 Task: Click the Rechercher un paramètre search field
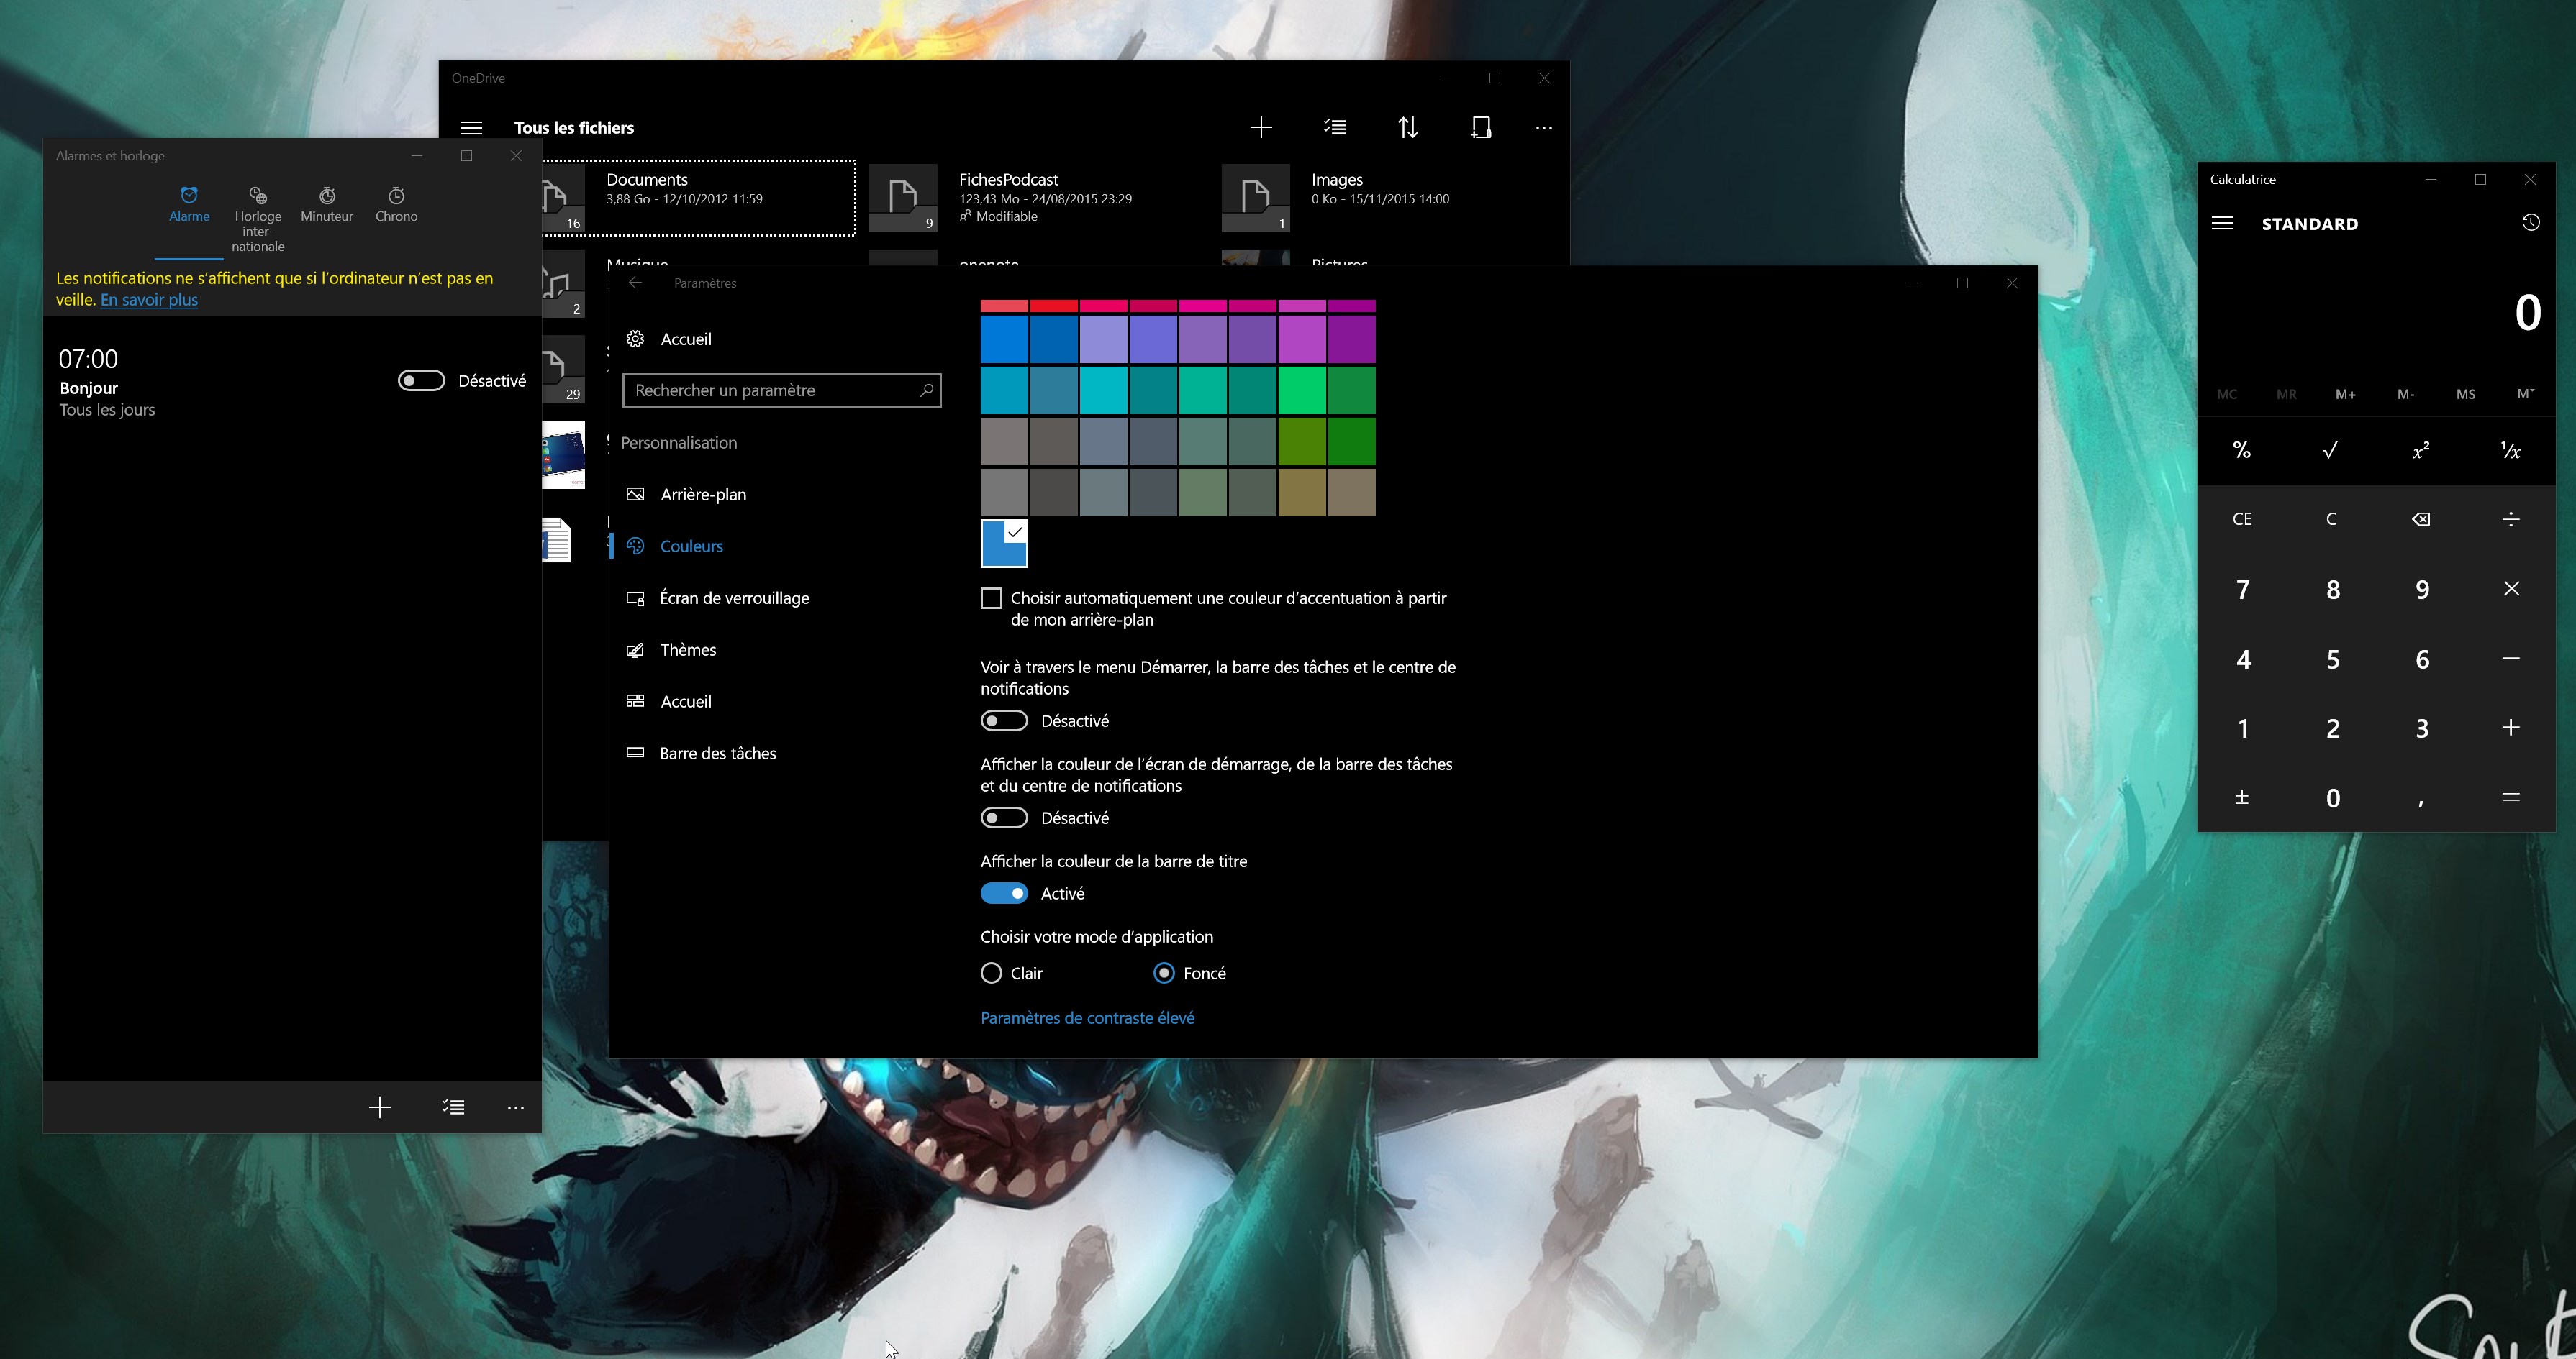pos(782,390)
